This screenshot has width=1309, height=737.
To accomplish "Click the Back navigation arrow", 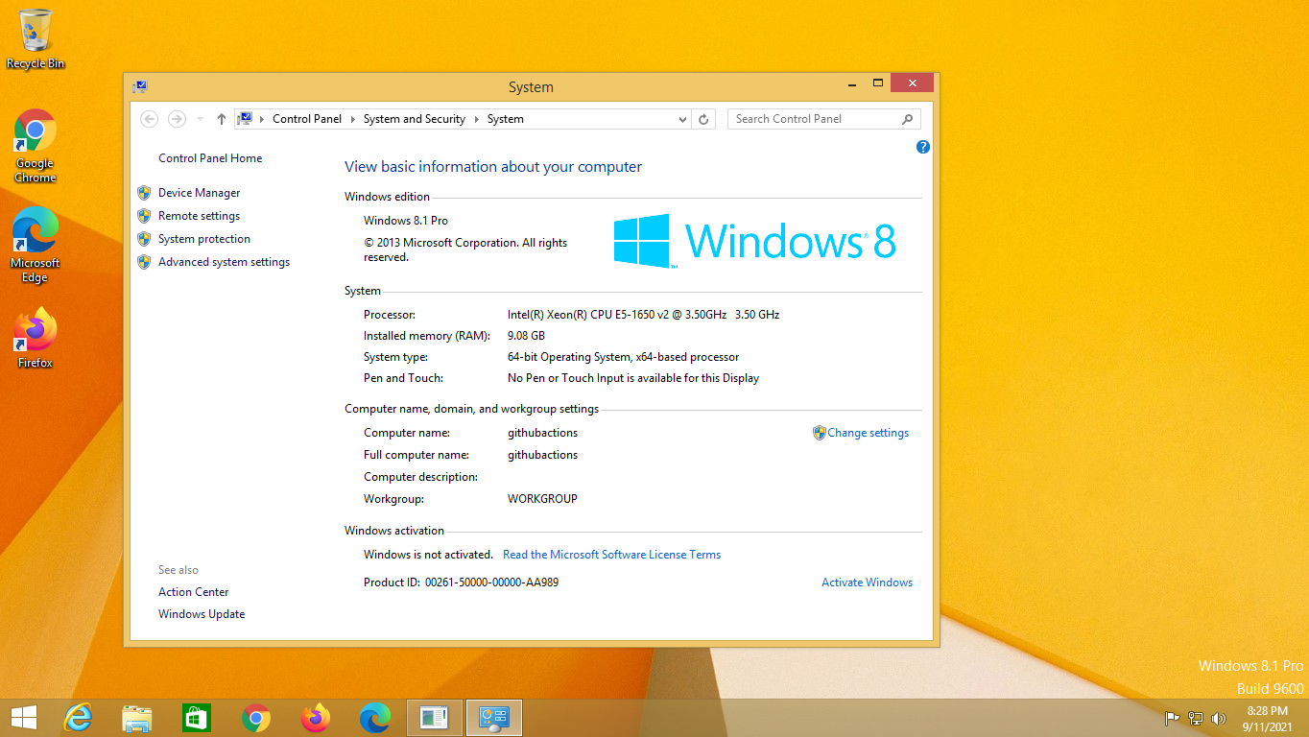I will point(149,119).
